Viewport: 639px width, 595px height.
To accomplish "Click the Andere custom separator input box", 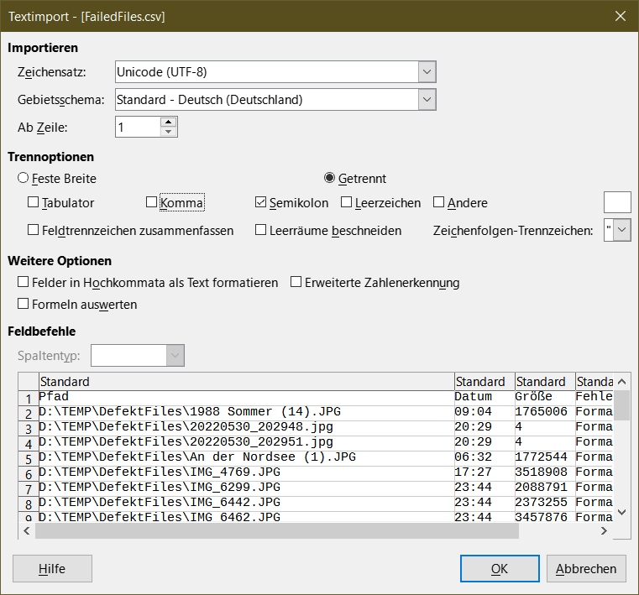I will pos(617,202).
